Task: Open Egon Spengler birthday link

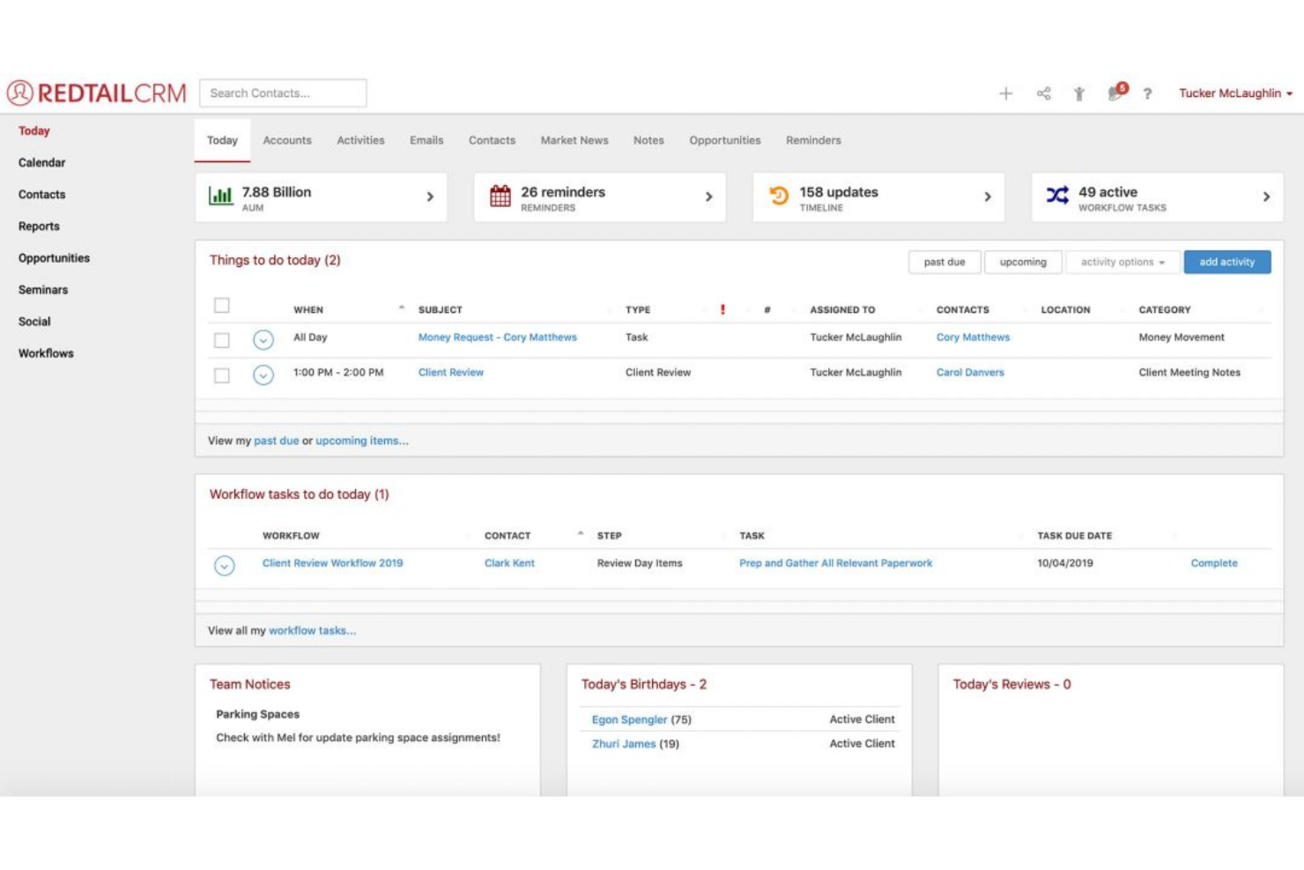Action: pos(629,719)
